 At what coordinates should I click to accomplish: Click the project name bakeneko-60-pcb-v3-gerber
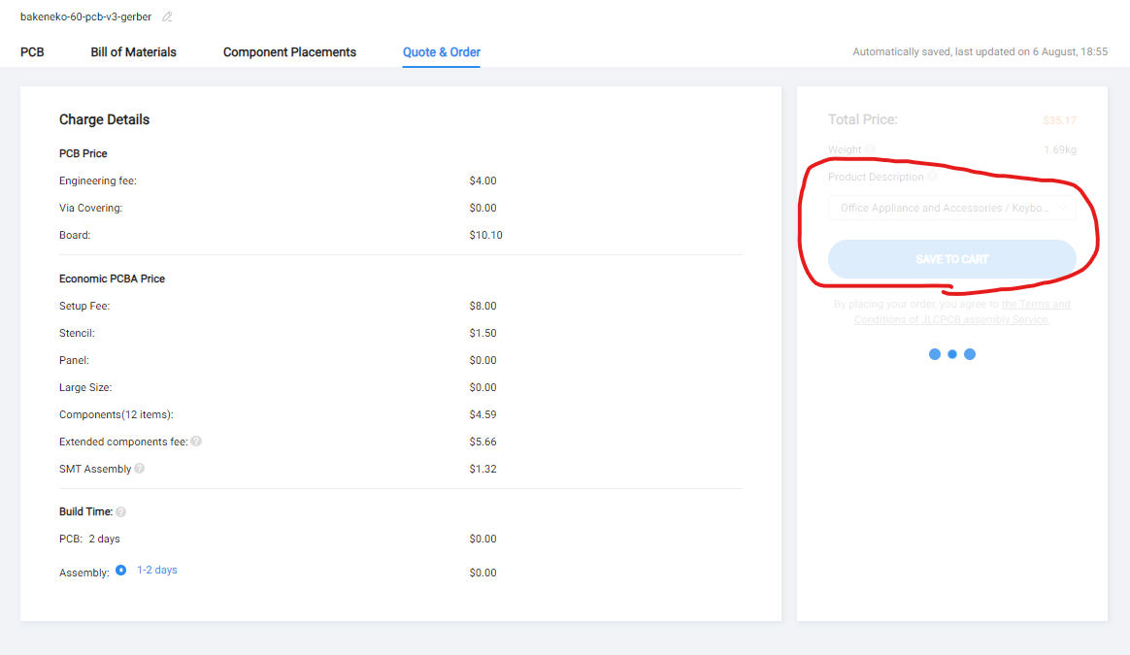click(85, 16)
